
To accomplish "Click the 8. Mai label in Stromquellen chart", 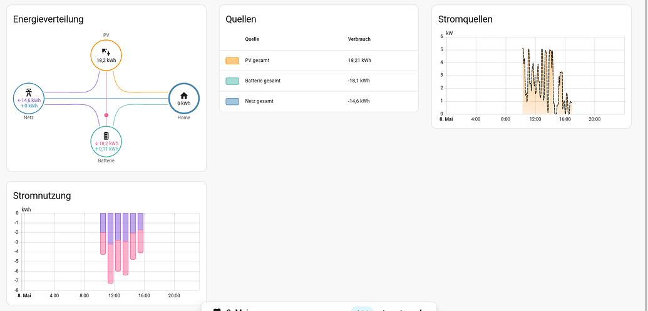I will coord(446,119).
